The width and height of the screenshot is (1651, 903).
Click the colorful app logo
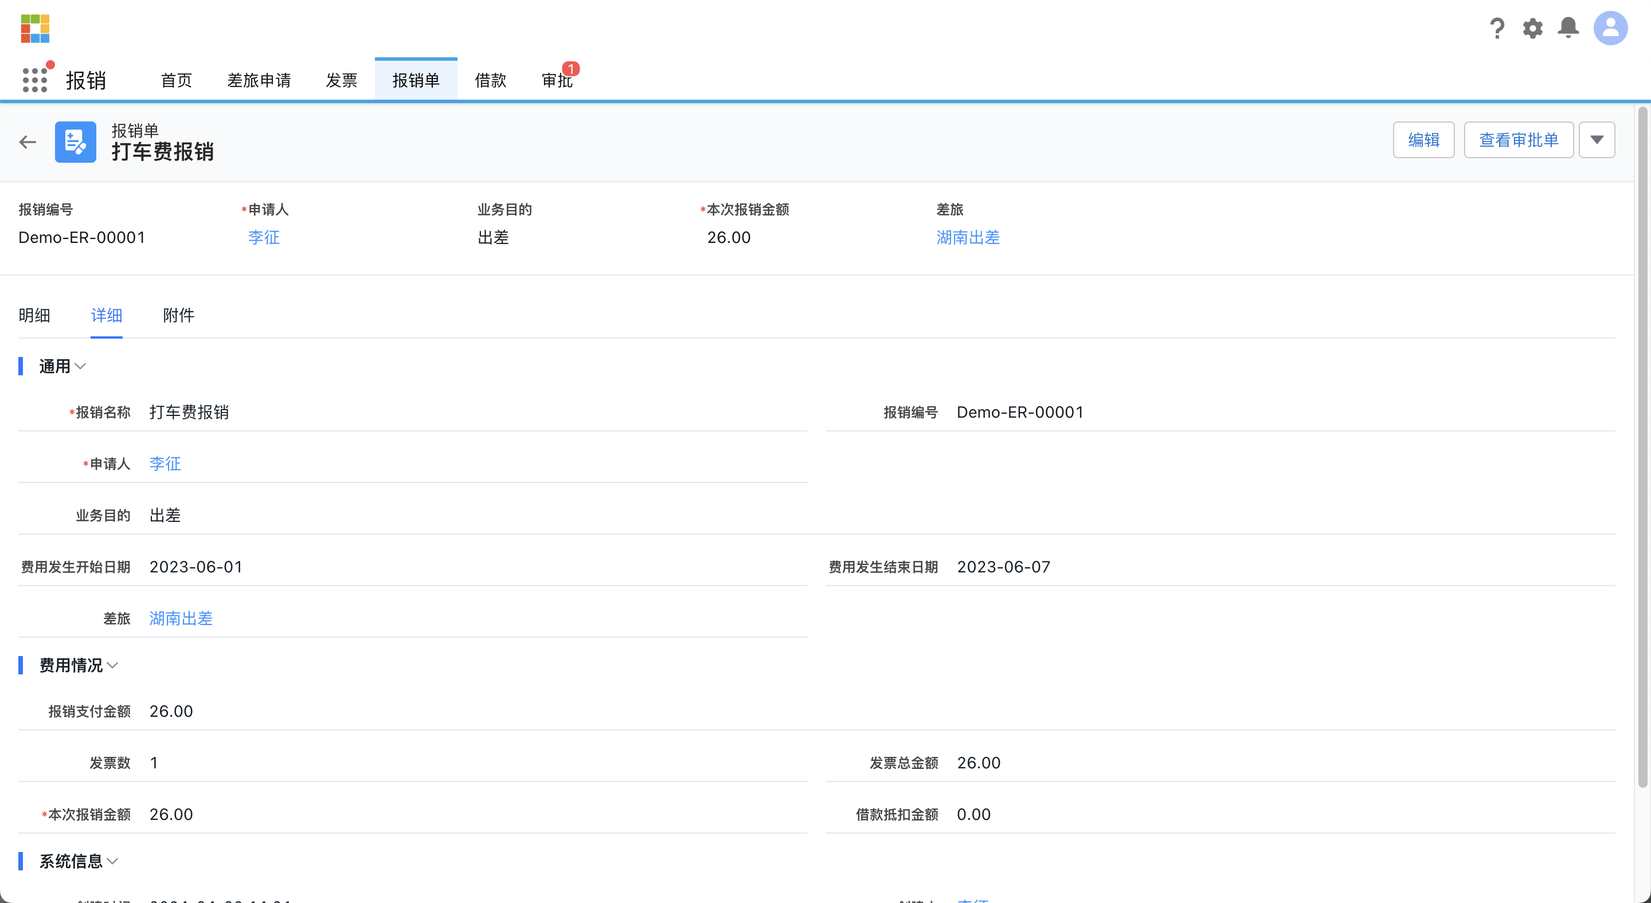pos(34,29)
